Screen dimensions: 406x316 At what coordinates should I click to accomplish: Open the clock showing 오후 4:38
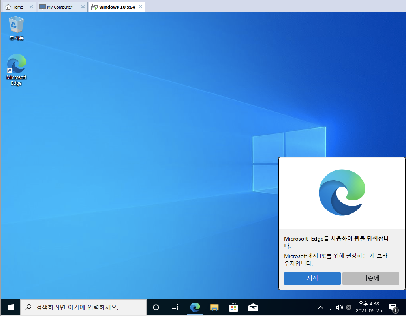pyautogui.click(x=369, y=307)
